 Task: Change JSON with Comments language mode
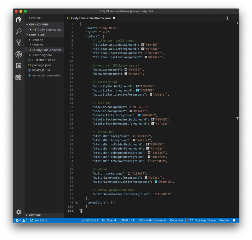click(152, 220)
